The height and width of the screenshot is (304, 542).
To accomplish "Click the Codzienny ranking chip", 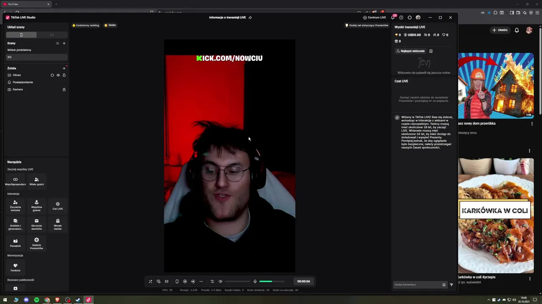I will pos(86,25).
